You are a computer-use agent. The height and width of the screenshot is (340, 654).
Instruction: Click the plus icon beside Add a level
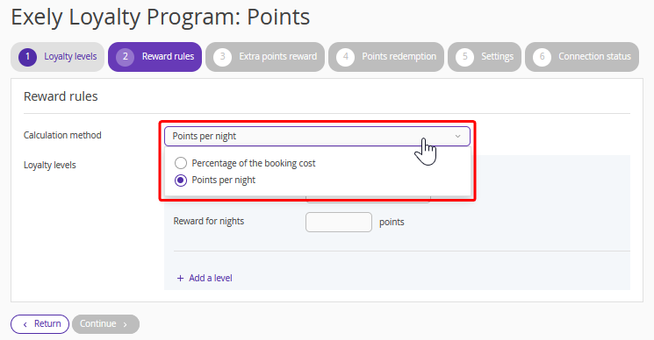[x=180, y=278]
